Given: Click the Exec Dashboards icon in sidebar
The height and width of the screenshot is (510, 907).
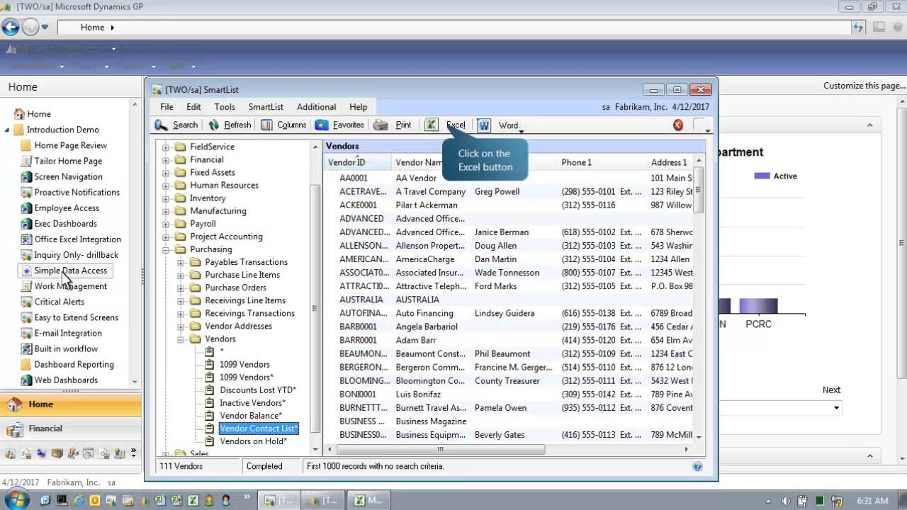Looking at the screenshot, I should pyautogui.click(x=27, y=224).
